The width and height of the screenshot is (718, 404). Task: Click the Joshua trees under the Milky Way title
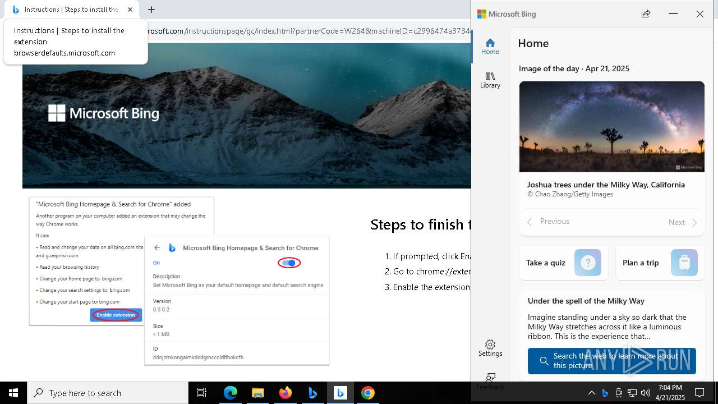pos(606,185)
